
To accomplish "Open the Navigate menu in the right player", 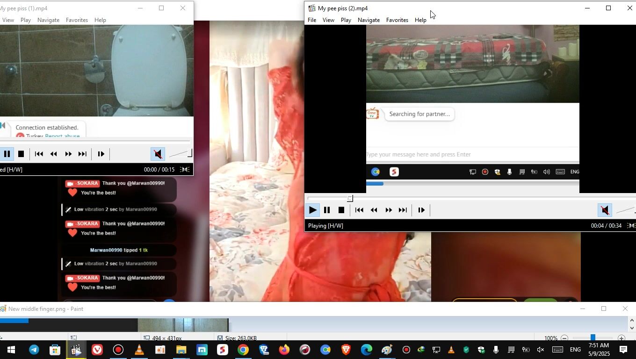I will pos(369,20).
